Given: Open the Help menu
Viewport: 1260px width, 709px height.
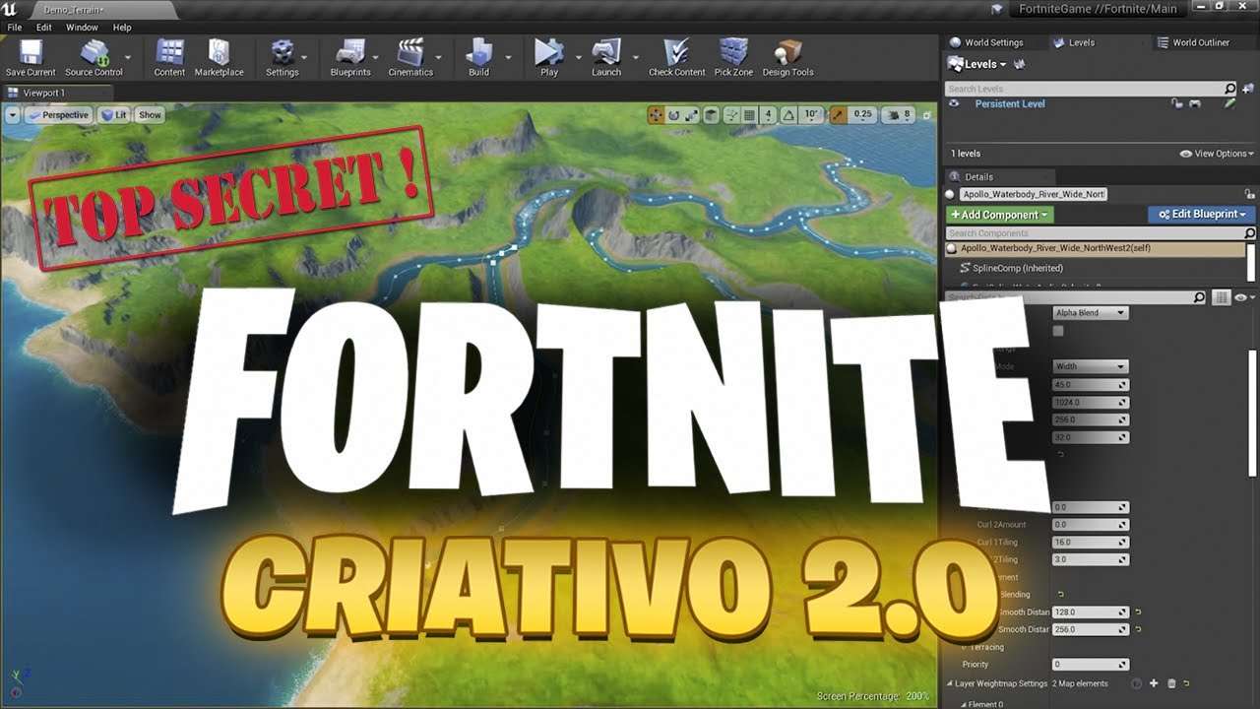Looking at the screenshot, I should [x=122, y=28].
